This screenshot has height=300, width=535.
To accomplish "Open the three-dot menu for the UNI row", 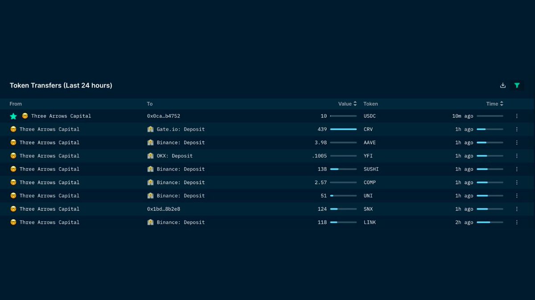I will pyautogui.click(x=517, y=196).
